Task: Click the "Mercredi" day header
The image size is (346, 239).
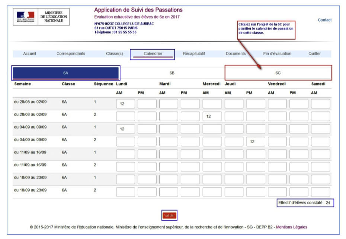Action: coord(211,84)
